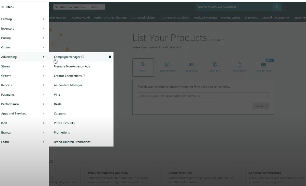Open Coupons from Advertising submenu

tap(60, 113)
